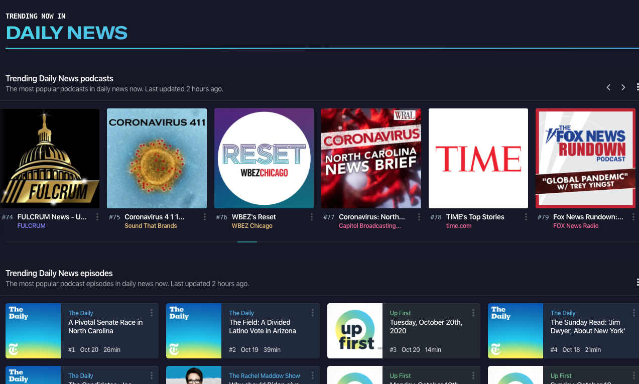
Task: Open episode A Pivotal Senate Race in North Carolina
Action: pyautogui.click(x=105, y=327)
